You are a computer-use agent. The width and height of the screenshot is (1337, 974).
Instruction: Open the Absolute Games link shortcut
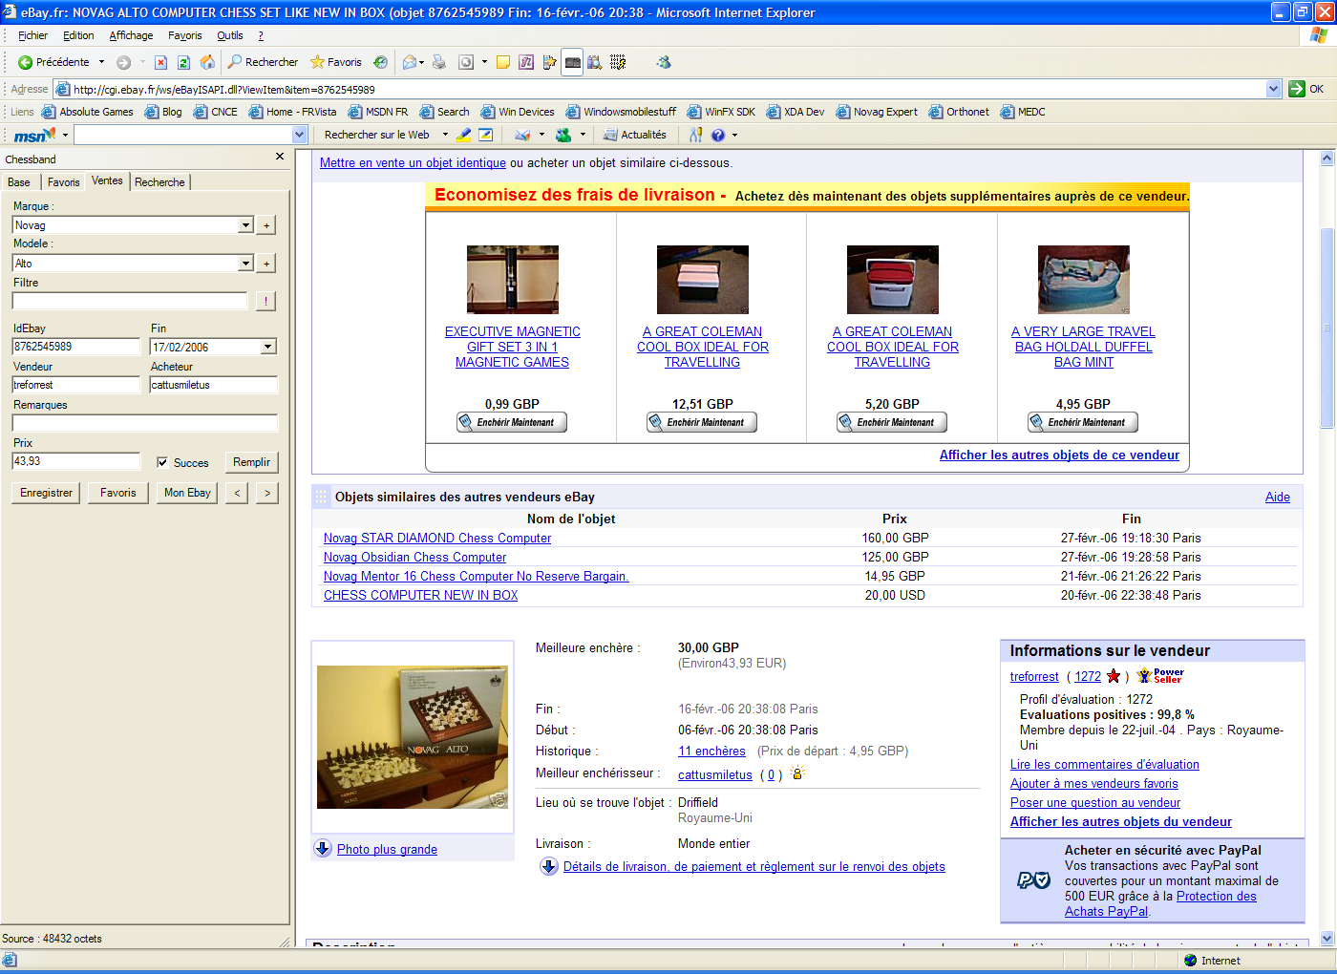(x=87, y=112)
